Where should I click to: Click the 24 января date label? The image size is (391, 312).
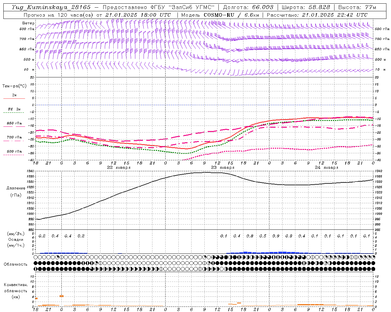click(x=327, y=168)
